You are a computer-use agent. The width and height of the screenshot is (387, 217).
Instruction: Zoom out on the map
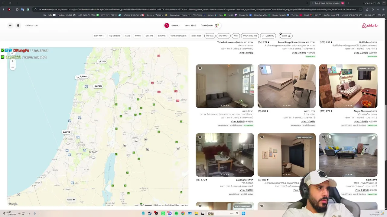coord(13,67)
